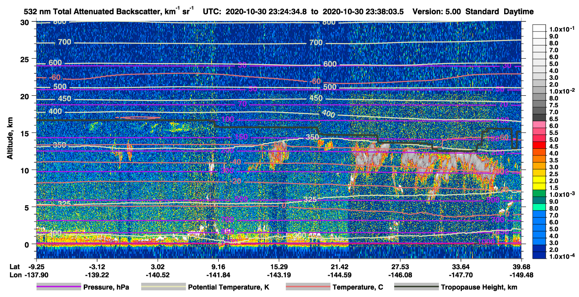Click latitude value 15.29
Image resolution: width=579 pixels, height=297 pixels.
pyautogui.click(x=279, y=266)
